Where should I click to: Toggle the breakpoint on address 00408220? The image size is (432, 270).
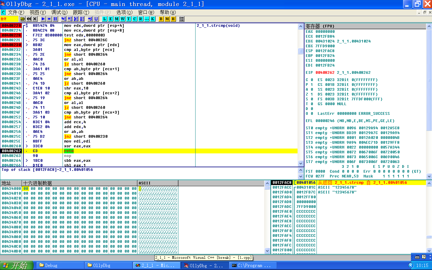tap(11, 25)
